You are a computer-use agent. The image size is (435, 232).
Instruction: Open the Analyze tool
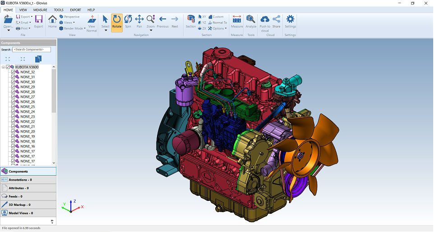[251, 21]
